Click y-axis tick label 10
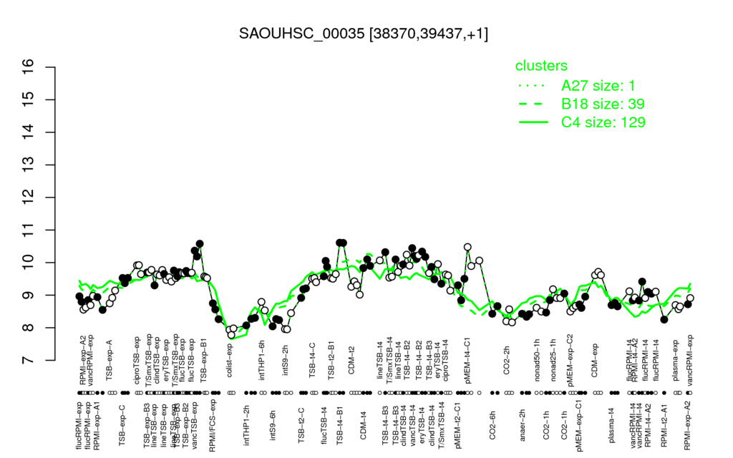This screenshot has width=733, height=458. coord(29,262)
